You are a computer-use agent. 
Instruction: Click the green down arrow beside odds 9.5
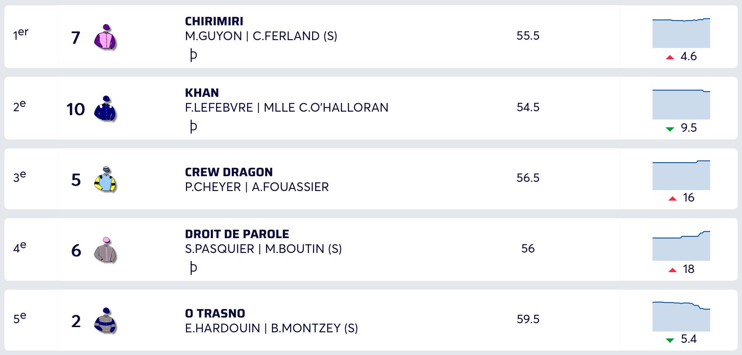670,129
